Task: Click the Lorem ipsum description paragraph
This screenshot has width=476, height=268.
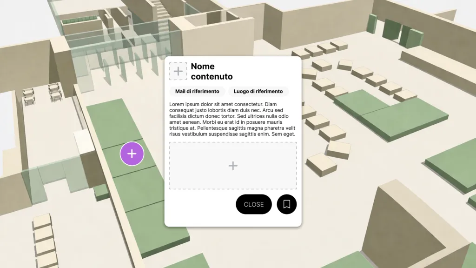Action: point(232,119)
